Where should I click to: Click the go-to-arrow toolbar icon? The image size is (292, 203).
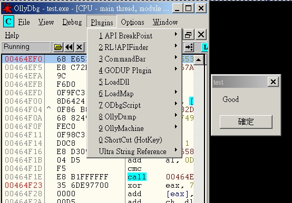tap(189, 47)
